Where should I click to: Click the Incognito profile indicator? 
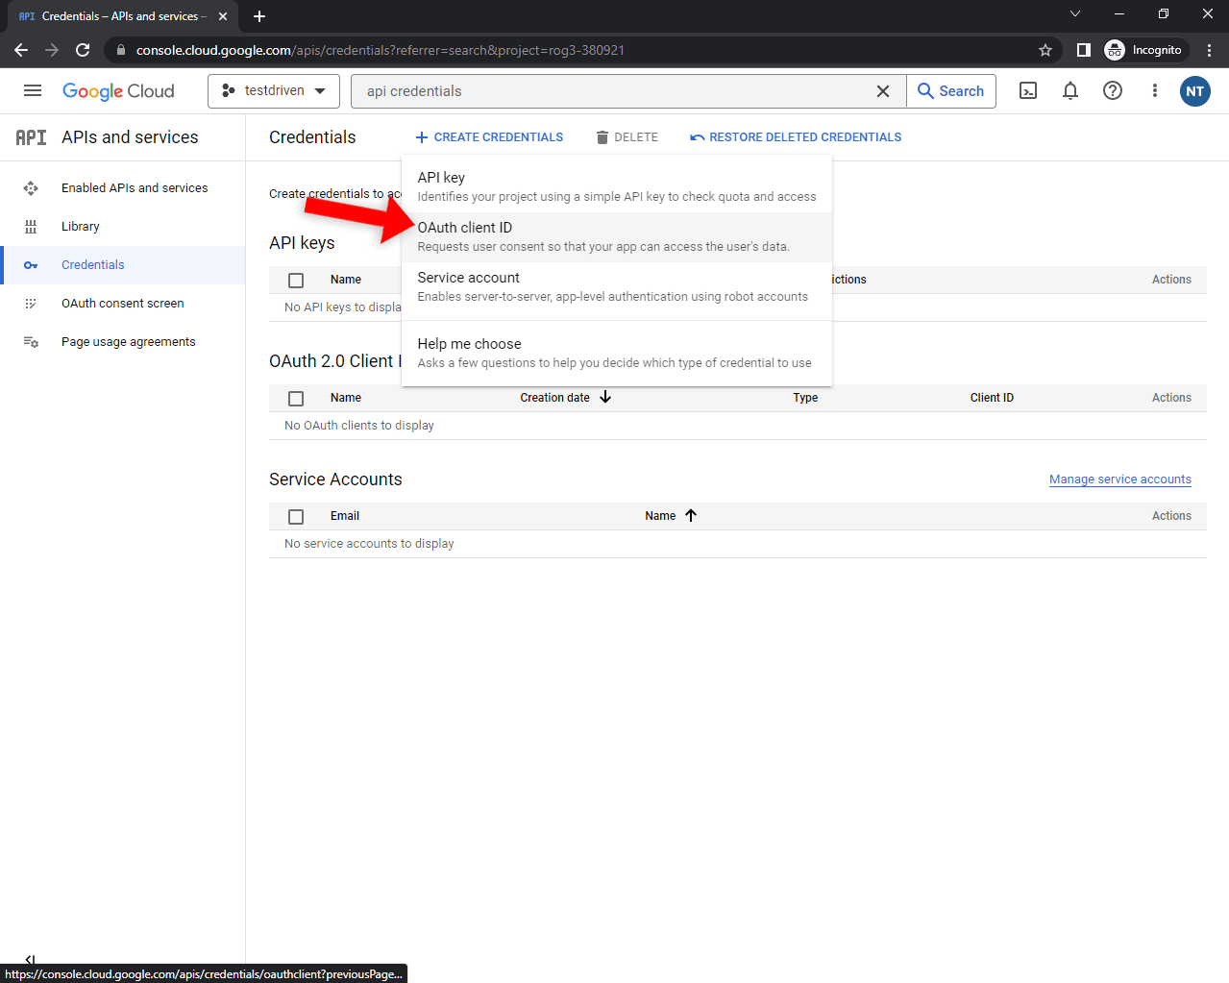click(x=1144, y=50)
